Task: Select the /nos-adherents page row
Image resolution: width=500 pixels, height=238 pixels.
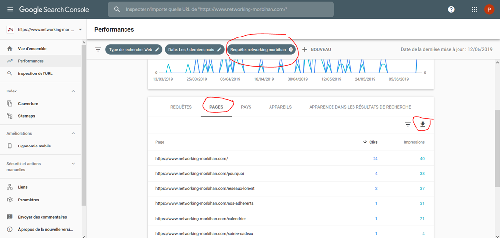Action: pos(291,203)
